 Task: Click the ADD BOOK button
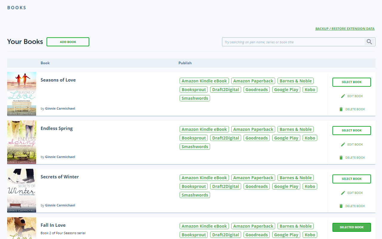pos(68,42)
